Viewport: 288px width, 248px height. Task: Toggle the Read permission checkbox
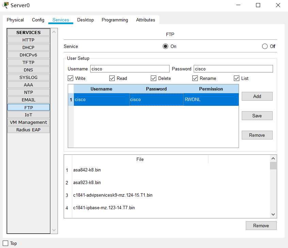tap(112, 78)
